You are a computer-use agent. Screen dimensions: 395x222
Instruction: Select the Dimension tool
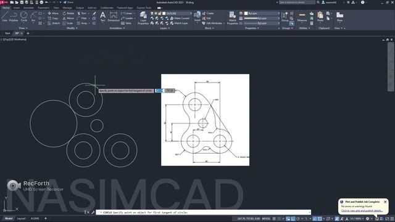point(114,17)
